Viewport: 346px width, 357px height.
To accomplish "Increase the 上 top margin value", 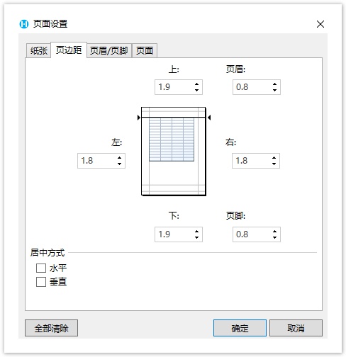I will click(196, 84).
